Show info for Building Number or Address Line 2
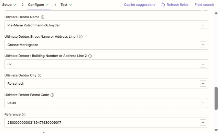Image resolution: width=218 pixels, height=133 pixels. tap(90, 56)
